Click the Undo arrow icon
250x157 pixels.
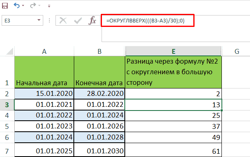17,6
